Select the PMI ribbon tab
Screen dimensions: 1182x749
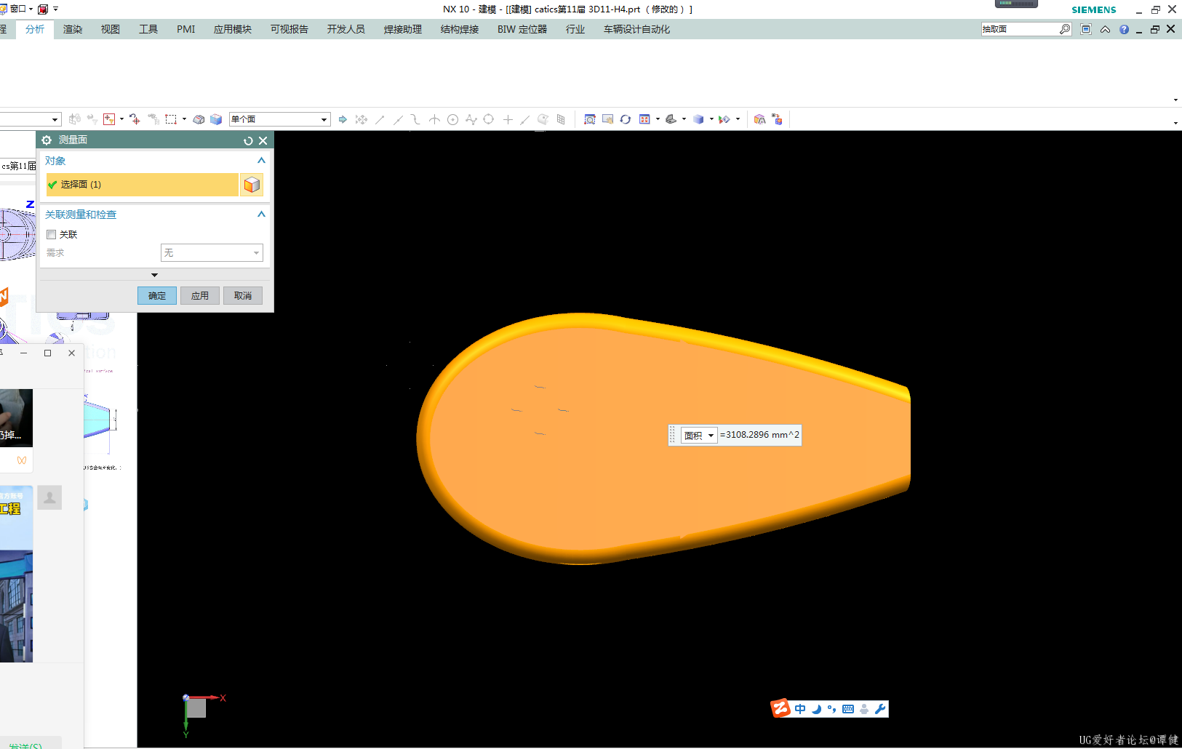click(x=186, y=29)
